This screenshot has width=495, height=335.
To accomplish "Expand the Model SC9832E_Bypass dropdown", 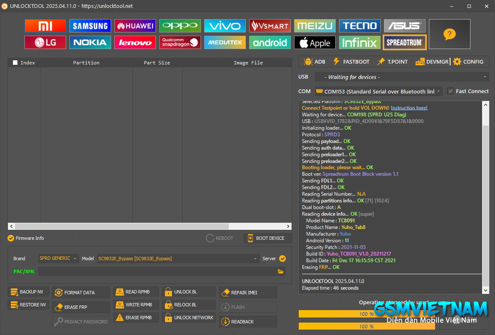I will (x=178, y=259).
